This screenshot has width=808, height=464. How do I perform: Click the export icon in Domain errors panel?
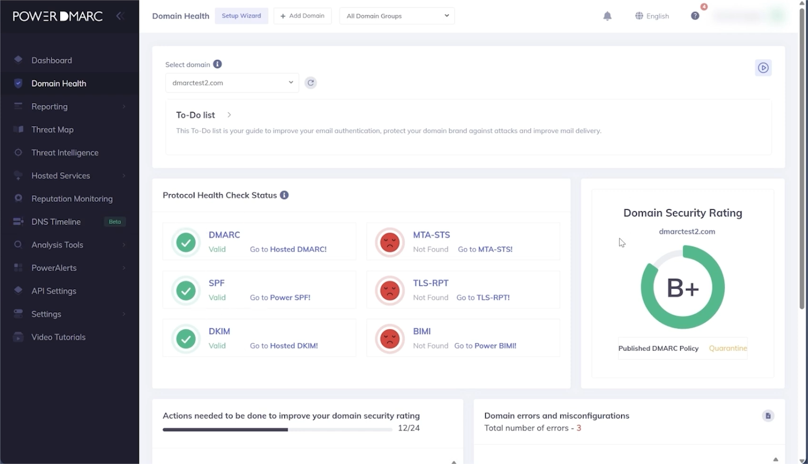coord(768,416)
